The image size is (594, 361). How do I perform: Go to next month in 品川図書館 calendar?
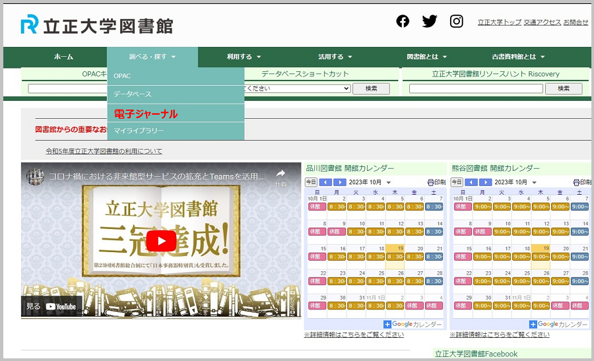(339, 182)
